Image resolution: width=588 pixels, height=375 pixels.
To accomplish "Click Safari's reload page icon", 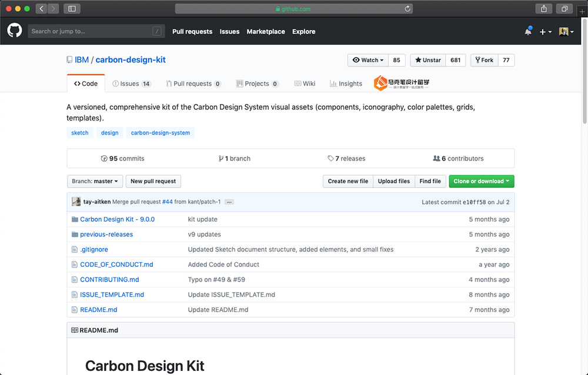I will tap(407, 9).
